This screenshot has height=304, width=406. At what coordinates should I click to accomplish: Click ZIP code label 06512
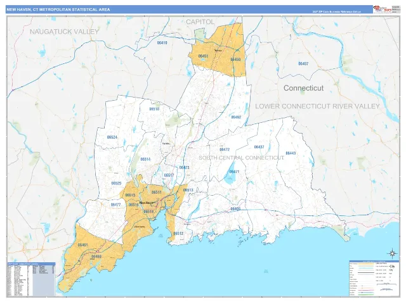coord(178,234)
